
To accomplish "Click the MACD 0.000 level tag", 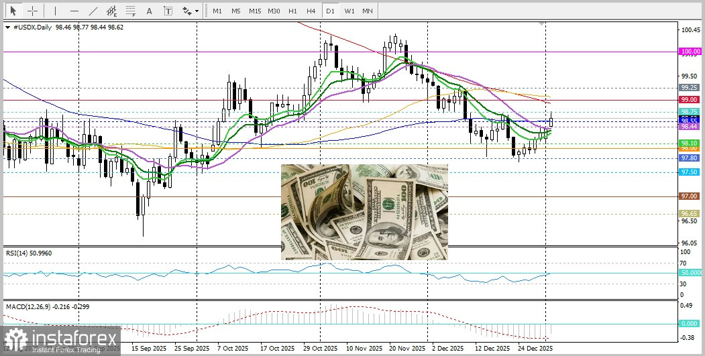I will click(691, 324).
